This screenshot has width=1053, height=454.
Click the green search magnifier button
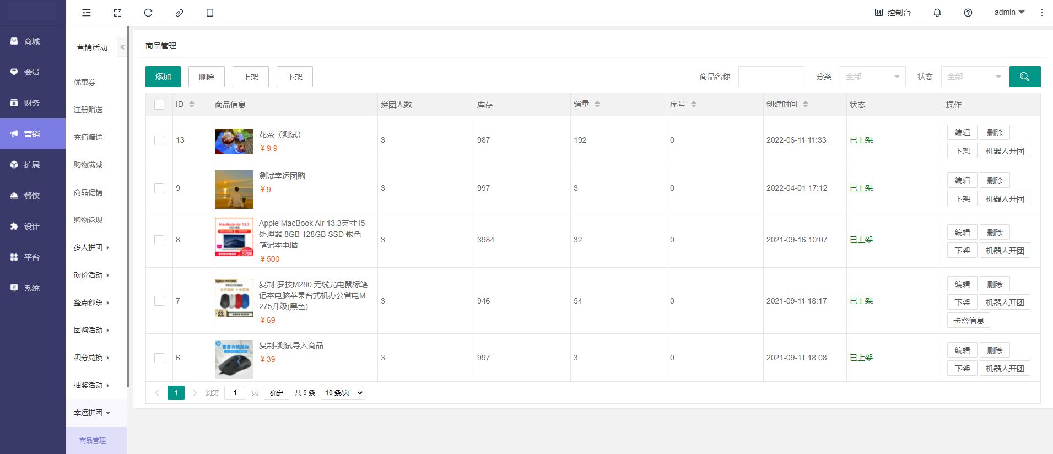tap(1024, 77)
